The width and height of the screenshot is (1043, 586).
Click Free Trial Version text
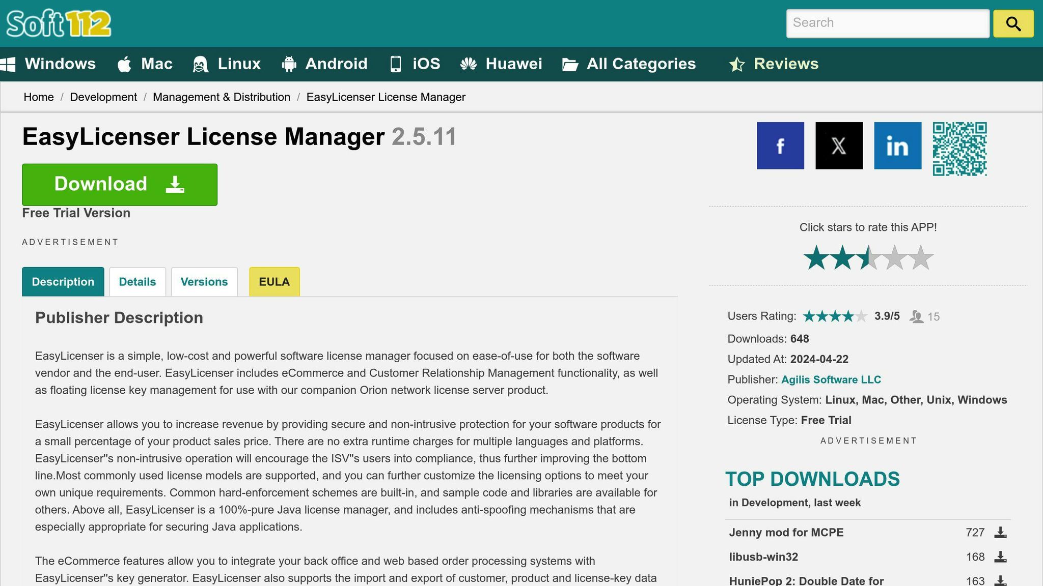point(76,213)
